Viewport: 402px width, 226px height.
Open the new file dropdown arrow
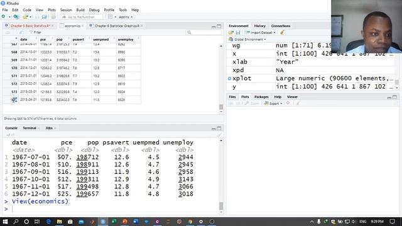9,17
